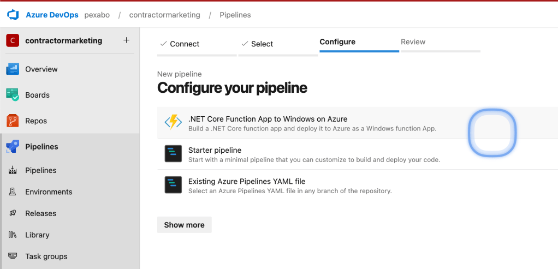Click the checkmark icon beside Select
558x269 pixels.
(245, 44)
